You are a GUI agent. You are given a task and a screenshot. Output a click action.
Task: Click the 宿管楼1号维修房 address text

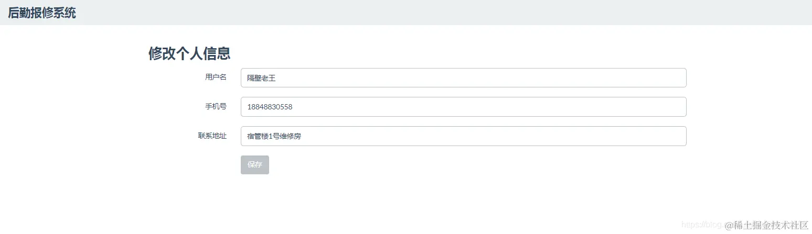coord(274,136)
